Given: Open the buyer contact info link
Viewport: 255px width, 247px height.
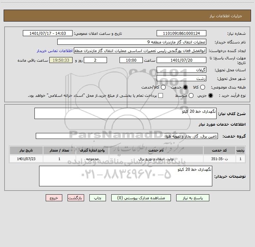Looking at the screenshot, I should 55,51.
